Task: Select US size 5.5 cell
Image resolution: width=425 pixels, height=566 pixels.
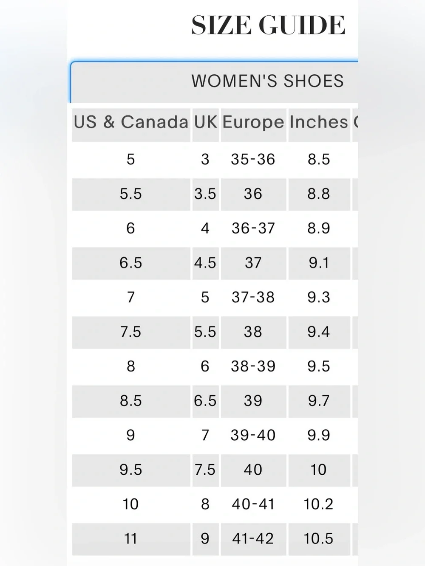Action: pyautogui.click(x=131, y=194)
